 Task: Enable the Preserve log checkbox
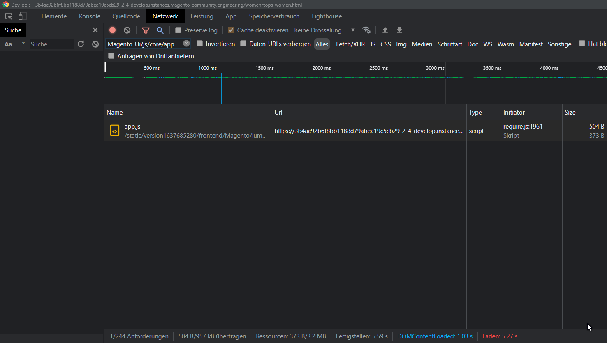coord(178,30)
